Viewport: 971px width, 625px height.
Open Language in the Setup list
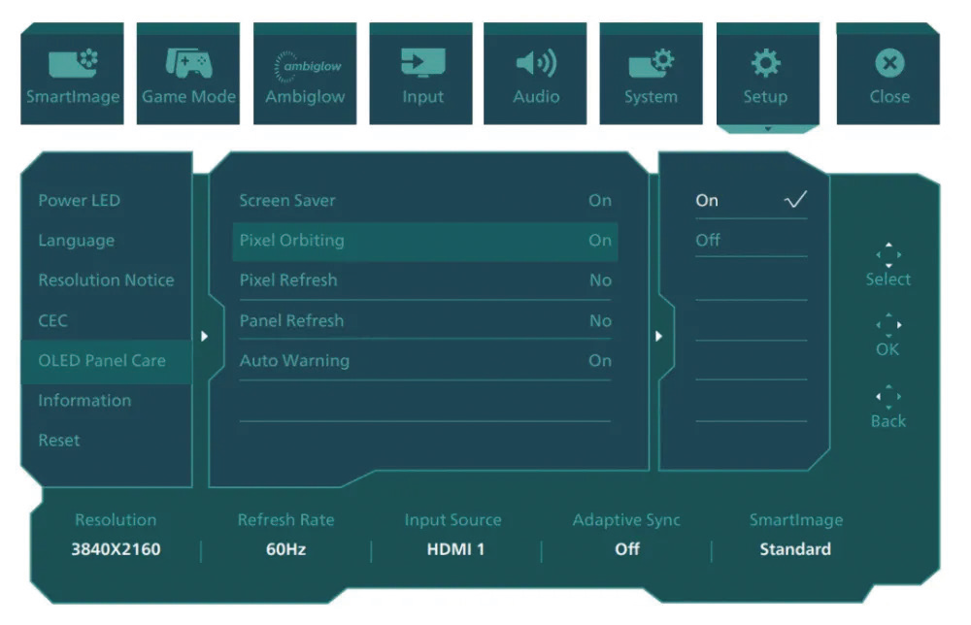click(76, 241)
